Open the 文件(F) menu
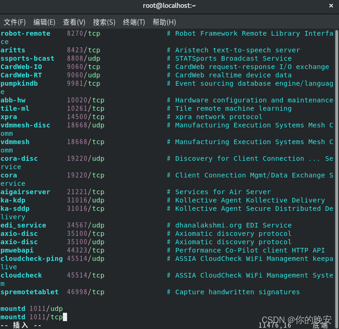 [15, 22]
